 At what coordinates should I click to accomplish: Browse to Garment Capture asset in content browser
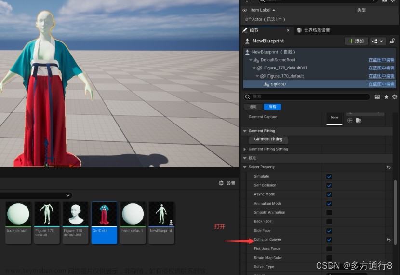[x=359, y=120]
